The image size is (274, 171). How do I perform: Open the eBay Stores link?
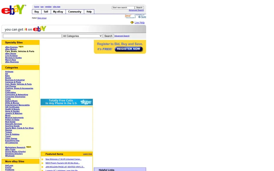coord(11,54)
